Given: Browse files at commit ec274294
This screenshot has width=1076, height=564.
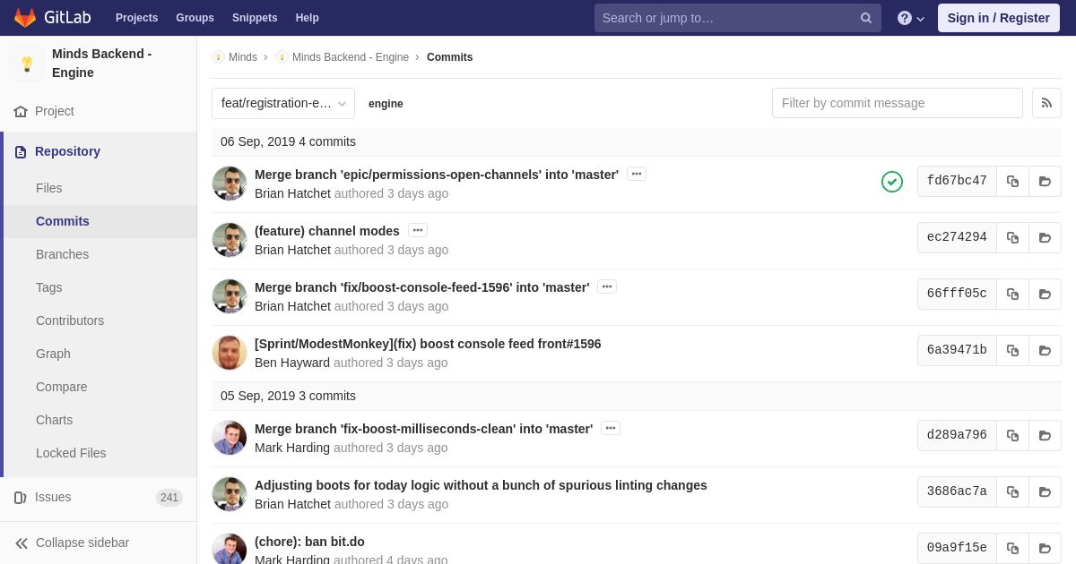Looking at the screenshot, I should coord(1045,237).
